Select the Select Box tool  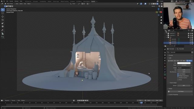pyautogui.click(x=3, y=10)
